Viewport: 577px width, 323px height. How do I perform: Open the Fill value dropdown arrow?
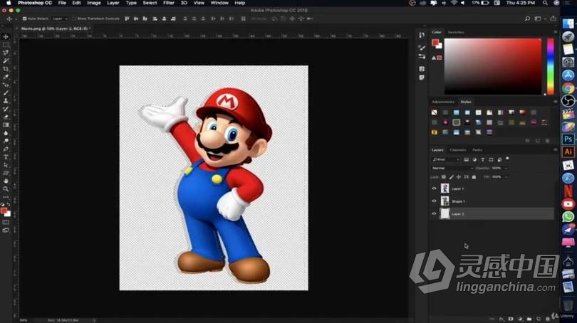pyautogui.click(x=506, y=177)
